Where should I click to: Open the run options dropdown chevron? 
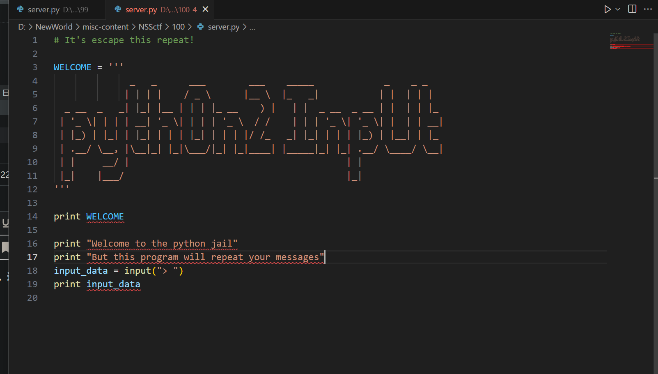pyautogui.click(x=617, y=9)
